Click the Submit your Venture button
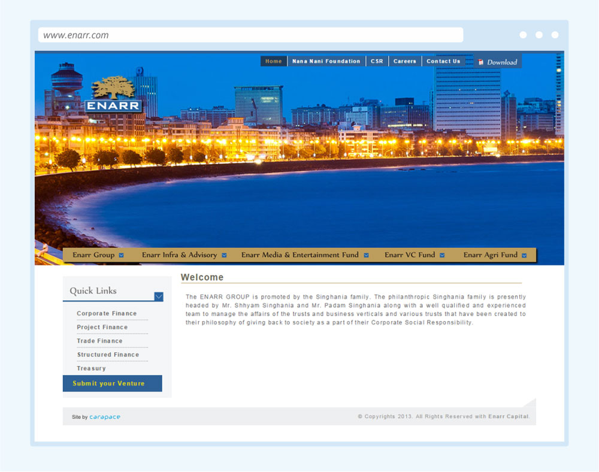 tap(113, 383)
